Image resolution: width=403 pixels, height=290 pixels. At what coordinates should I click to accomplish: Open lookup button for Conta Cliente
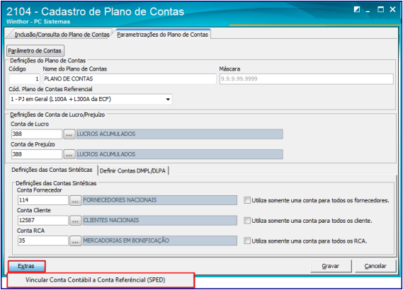(x=75, y=221)
